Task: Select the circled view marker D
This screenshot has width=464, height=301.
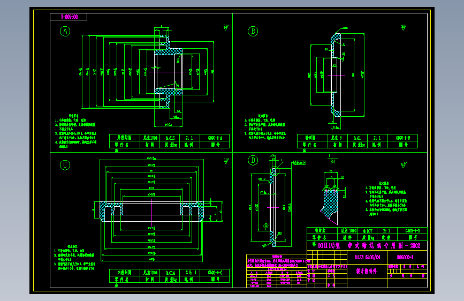Action: pyautogui.click(x=253, y=160)
